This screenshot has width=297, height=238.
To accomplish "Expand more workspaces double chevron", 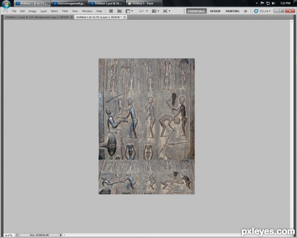I will click(246, 11).
